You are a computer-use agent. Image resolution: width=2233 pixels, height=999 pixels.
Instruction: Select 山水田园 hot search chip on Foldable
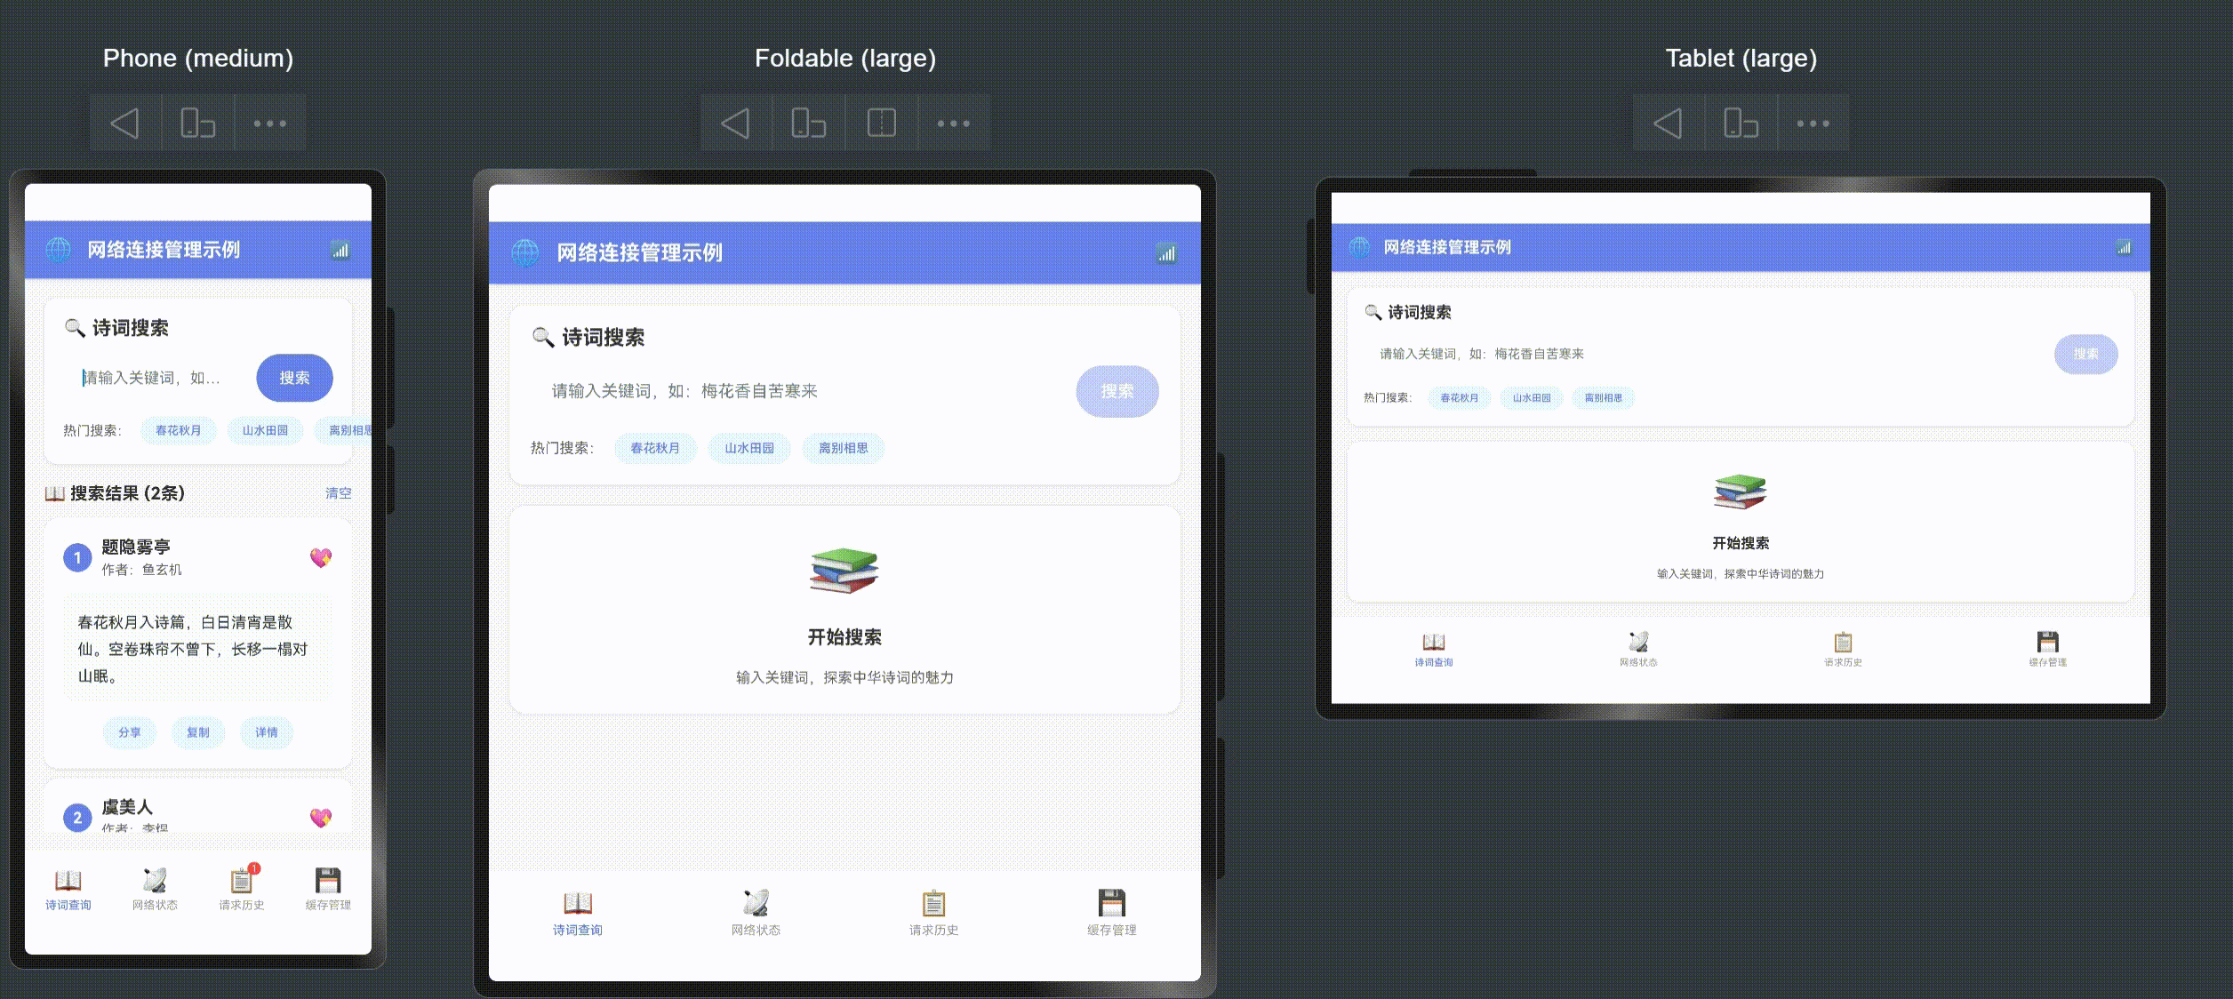coord(748,448)
